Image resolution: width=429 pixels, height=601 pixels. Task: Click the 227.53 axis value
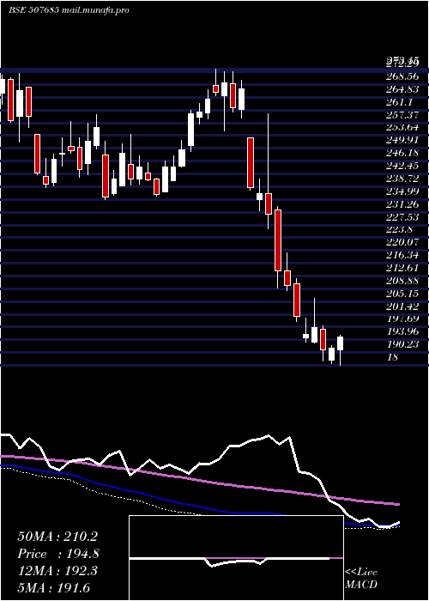[x=402, y=217]
